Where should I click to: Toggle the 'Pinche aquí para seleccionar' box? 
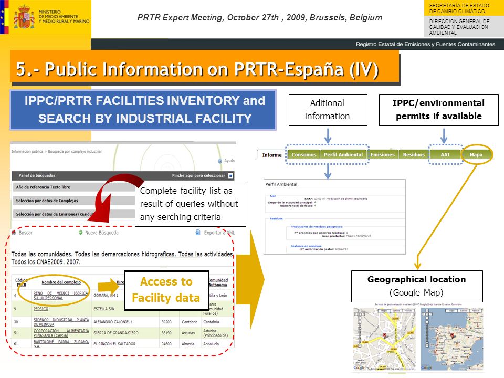coord(230,176)
